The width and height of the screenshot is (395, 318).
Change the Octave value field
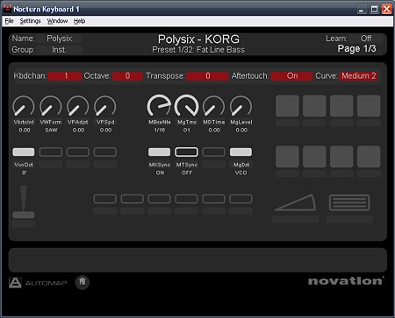point(127,76)
